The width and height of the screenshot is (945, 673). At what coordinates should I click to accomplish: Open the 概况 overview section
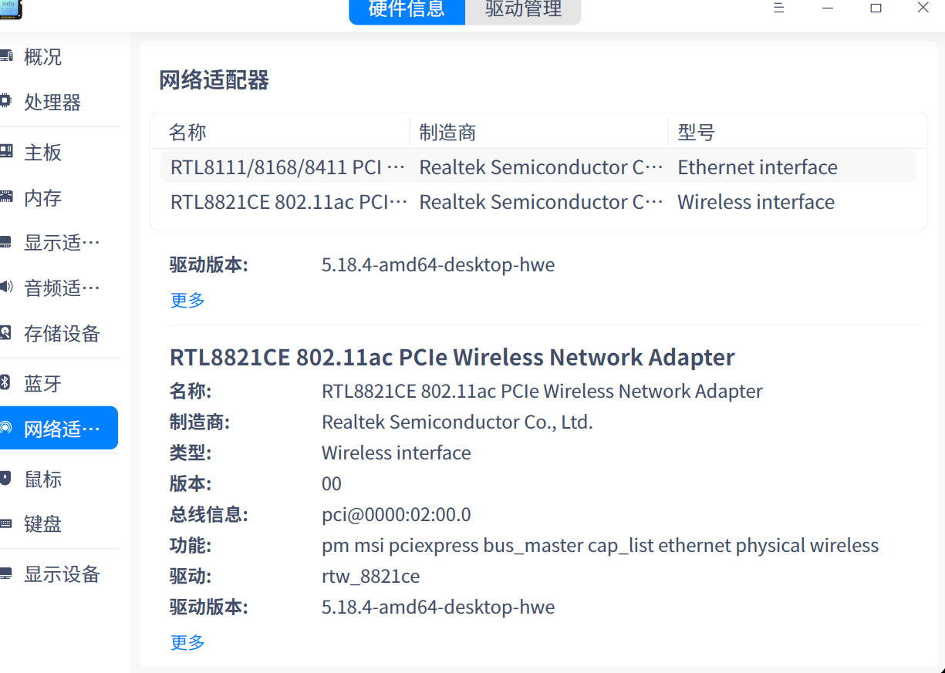click(42, 56)
